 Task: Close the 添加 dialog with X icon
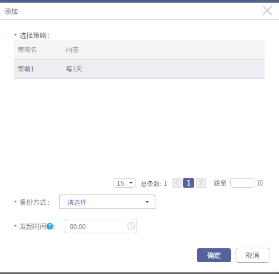point(267,11)
